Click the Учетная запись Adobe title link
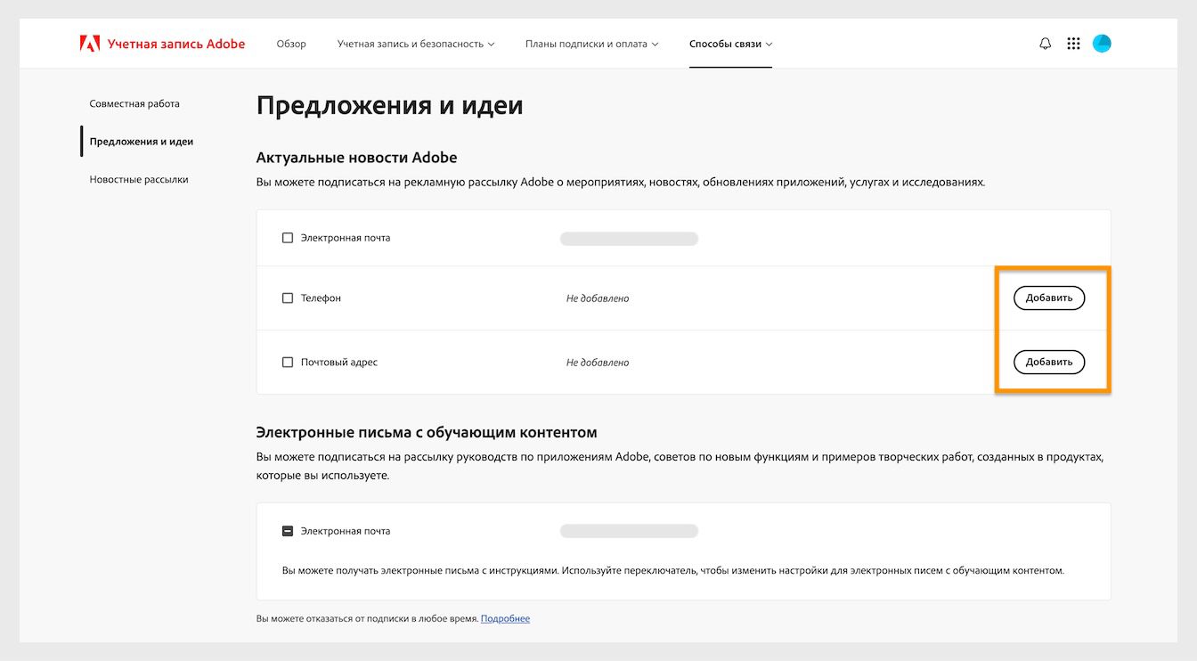Screen dimensions: 1197x661 176,44
